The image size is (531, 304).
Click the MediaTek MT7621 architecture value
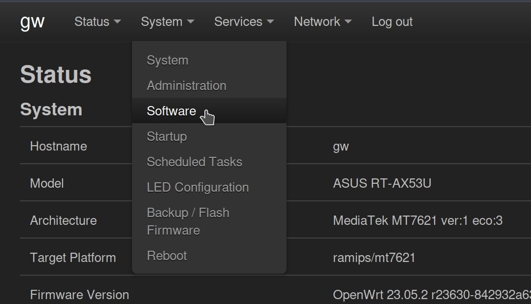tap(417, 221)
